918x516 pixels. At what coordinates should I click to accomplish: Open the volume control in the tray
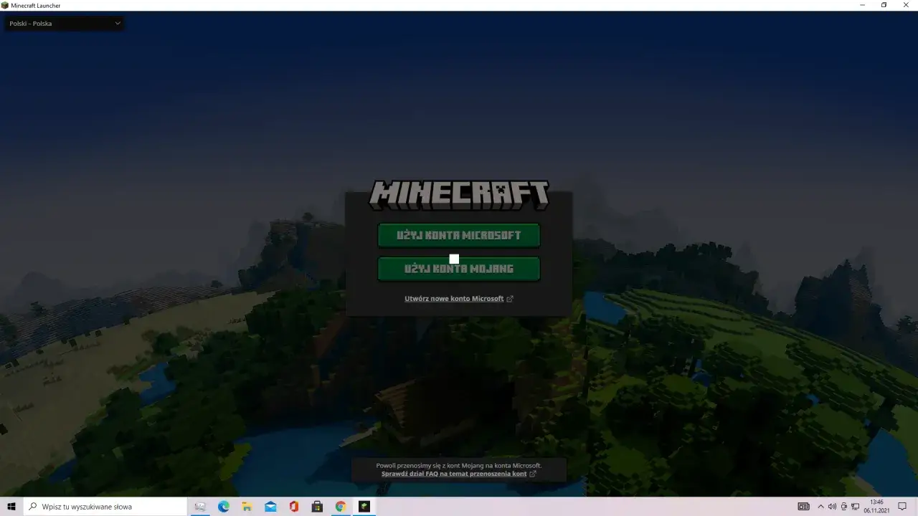point(832,507)
